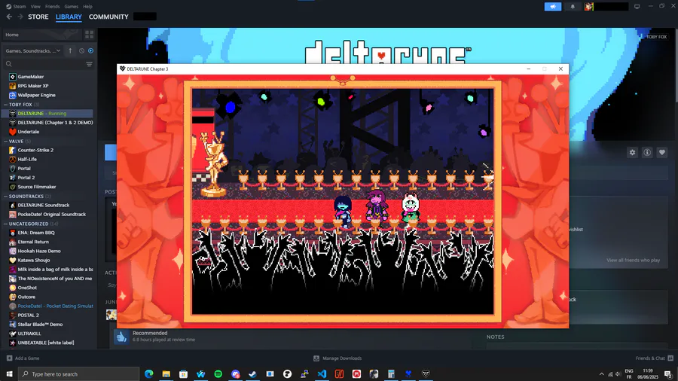
Task: Go back with Steam's back arrow
Action: [9, 17]
